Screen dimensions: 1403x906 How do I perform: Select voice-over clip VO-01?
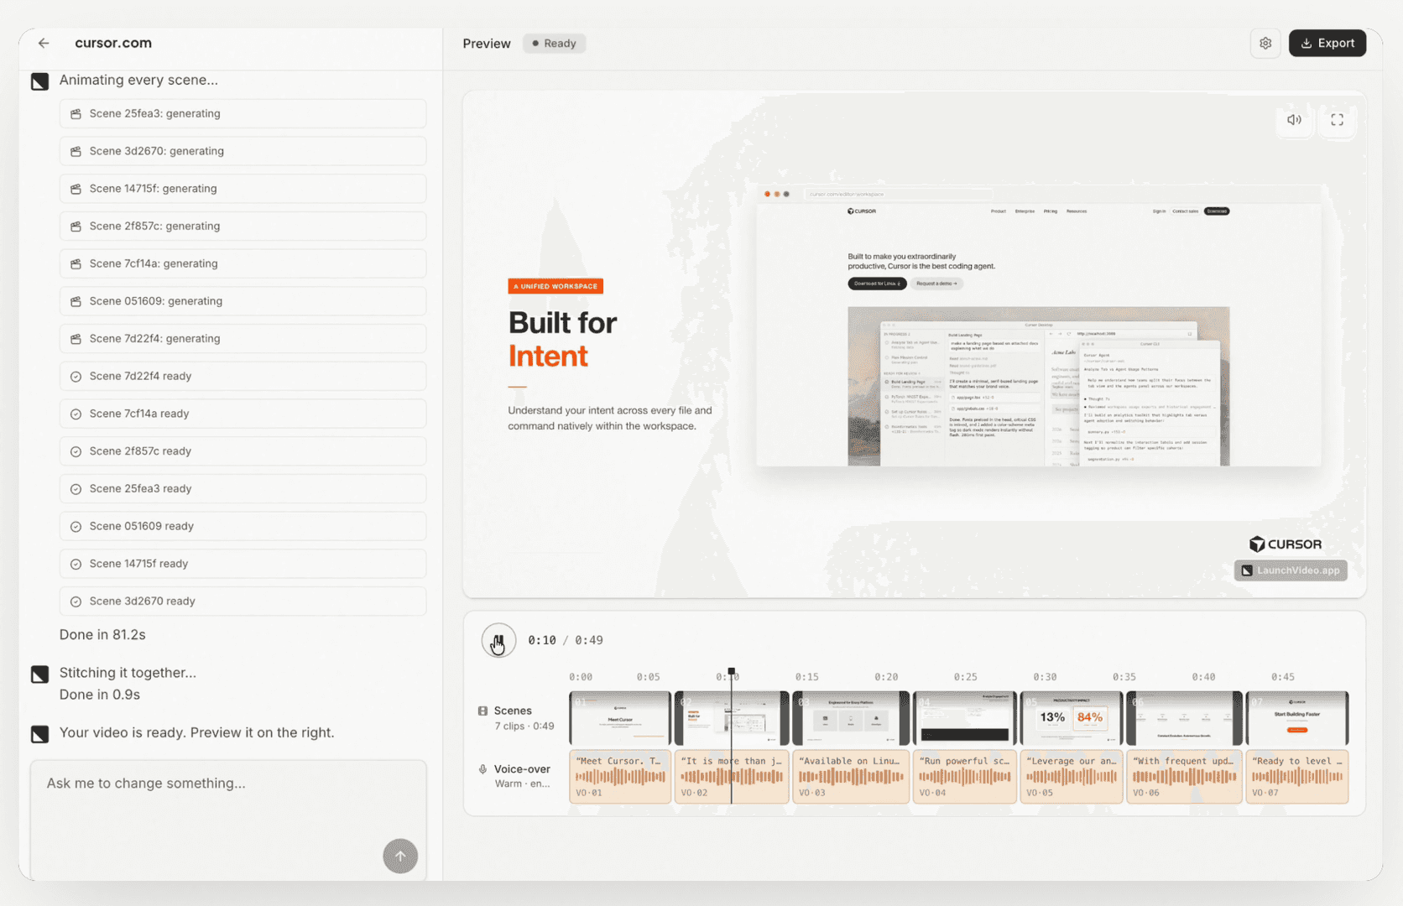(x=620, y=777)
